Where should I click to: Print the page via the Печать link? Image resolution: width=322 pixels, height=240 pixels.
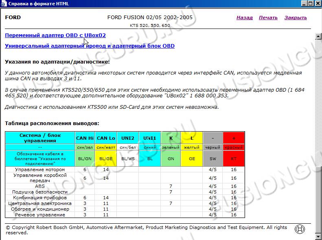268,18
